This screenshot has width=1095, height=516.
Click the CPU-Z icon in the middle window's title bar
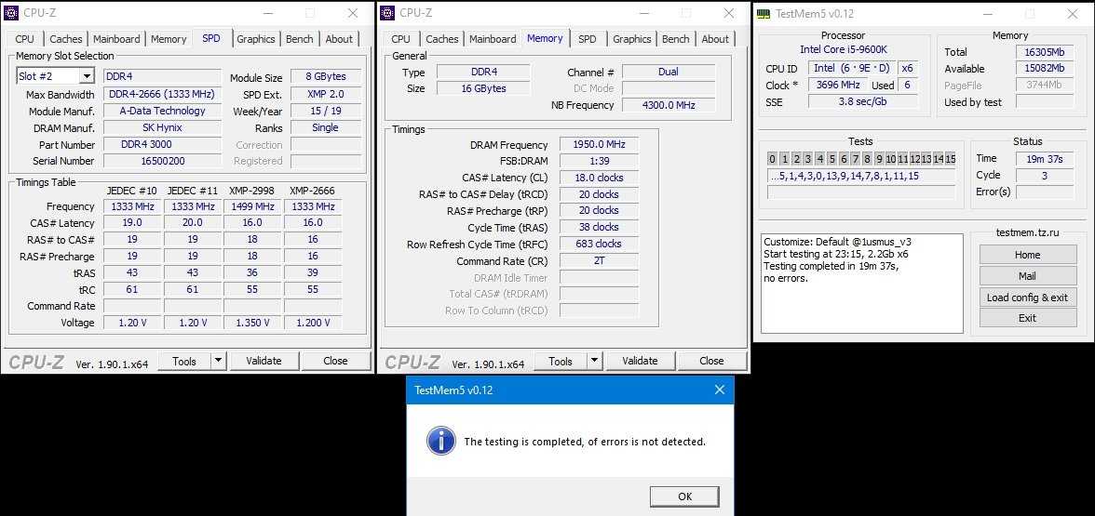[388, 13]
